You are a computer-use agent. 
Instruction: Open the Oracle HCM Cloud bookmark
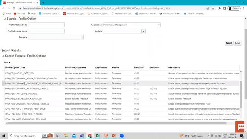146,14
